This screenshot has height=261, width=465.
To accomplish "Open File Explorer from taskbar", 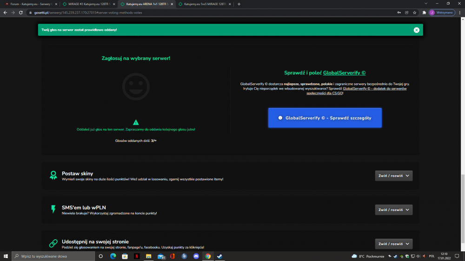I will (149, 256).
